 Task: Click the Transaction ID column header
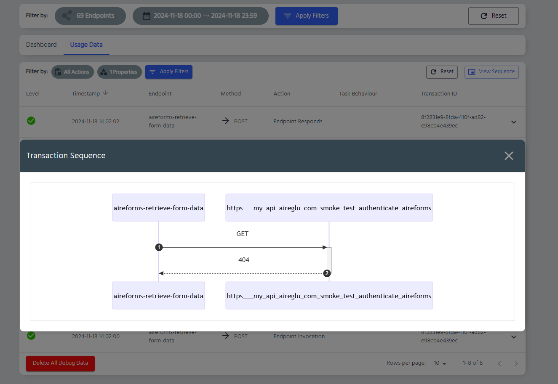tap(439, 94)
